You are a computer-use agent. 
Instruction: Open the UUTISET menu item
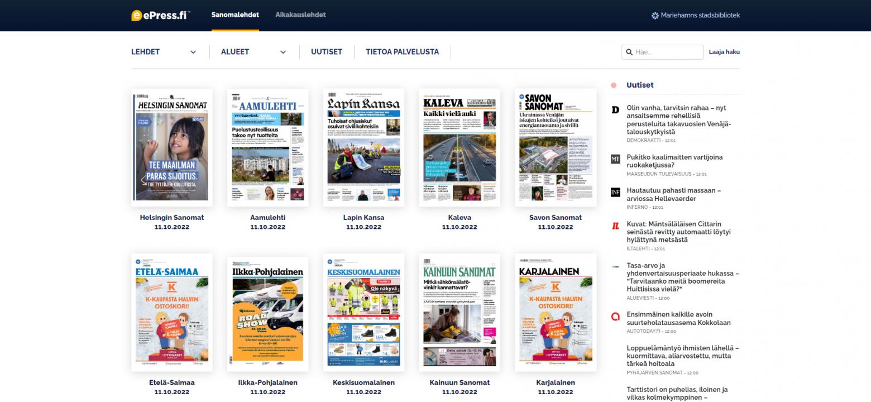(x=327, y=52)
